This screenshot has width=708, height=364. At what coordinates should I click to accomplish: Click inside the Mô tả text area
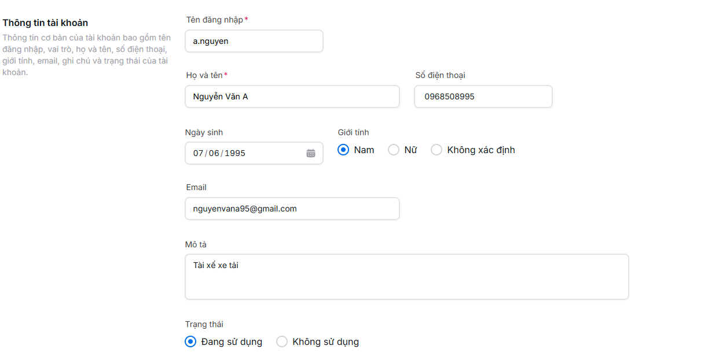[x=406, y=277]
